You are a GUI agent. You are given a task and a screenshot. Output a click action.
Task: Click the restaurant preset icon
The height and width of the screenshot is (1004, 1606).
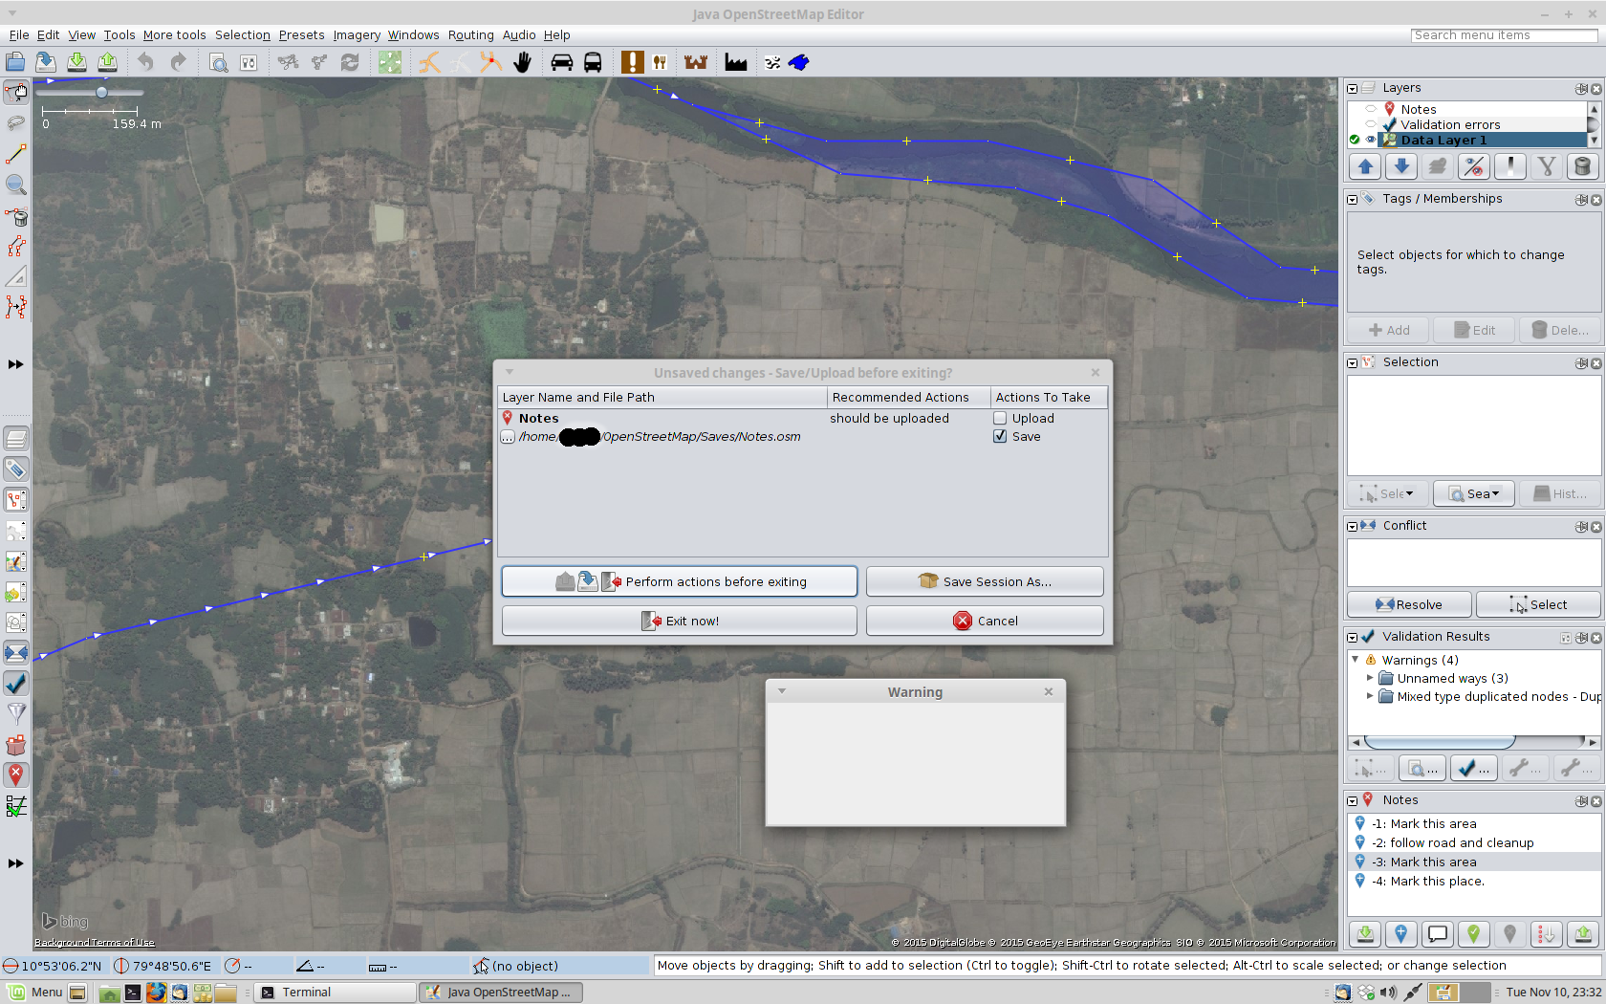tap(660, 62)
